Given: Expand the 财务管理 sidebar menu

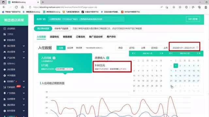Looking at the screenshot, I should coord(24,111).
